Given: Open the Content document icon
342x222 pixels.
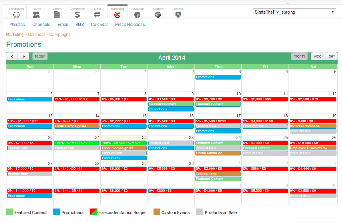Looking at the screenshot, I should click(57, 15).
